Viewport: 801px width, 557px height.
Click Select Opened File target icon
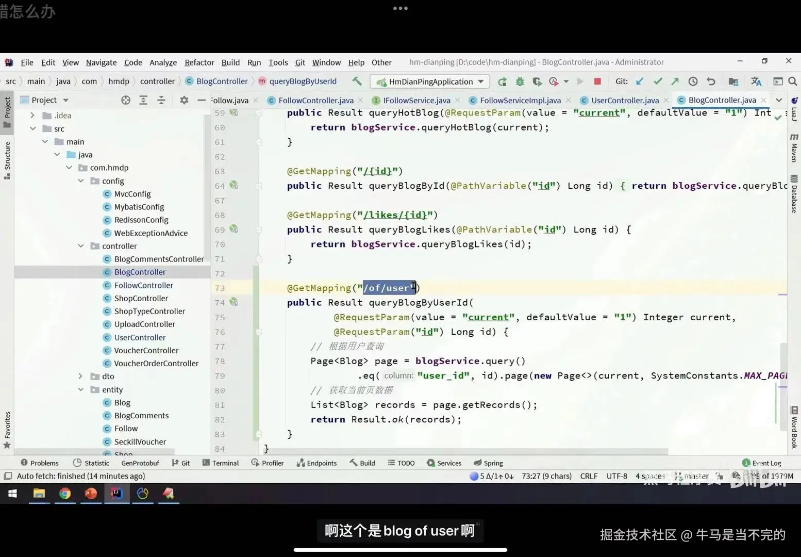tap(126, 100)
